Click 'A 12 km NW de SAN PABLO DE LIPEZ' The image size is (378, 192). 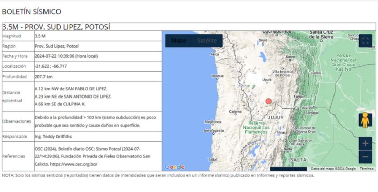point(71,89)
